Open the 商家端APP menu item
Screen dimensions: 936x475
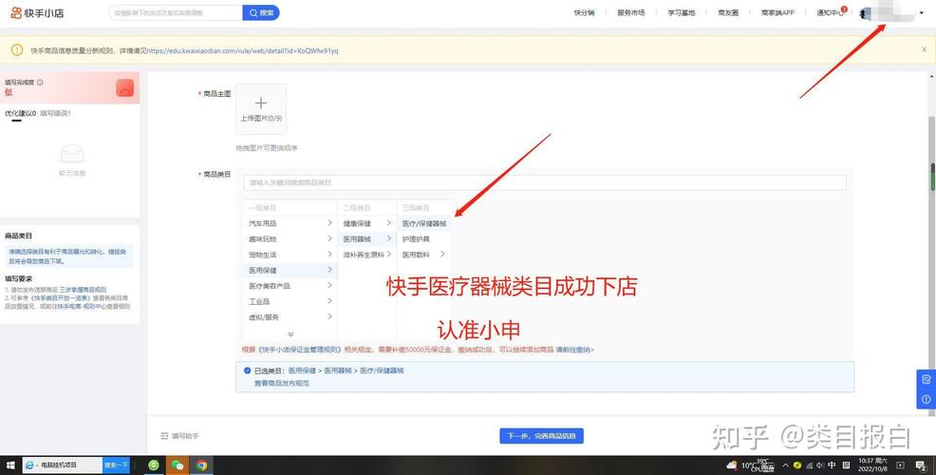click(777, 12)
